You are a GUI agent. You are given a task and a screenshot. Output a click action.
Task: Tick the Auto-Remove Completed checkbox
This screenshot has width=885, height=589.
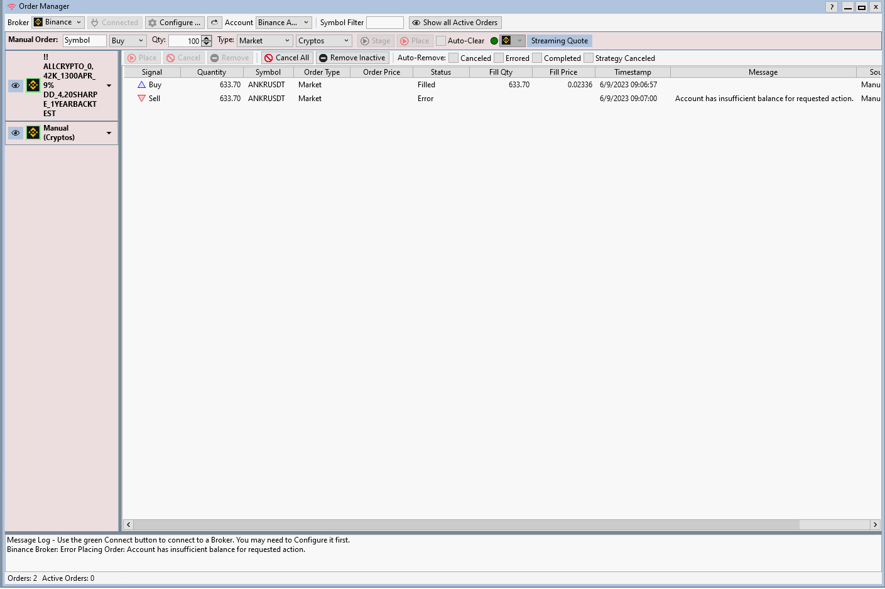[x=537, y=58]
